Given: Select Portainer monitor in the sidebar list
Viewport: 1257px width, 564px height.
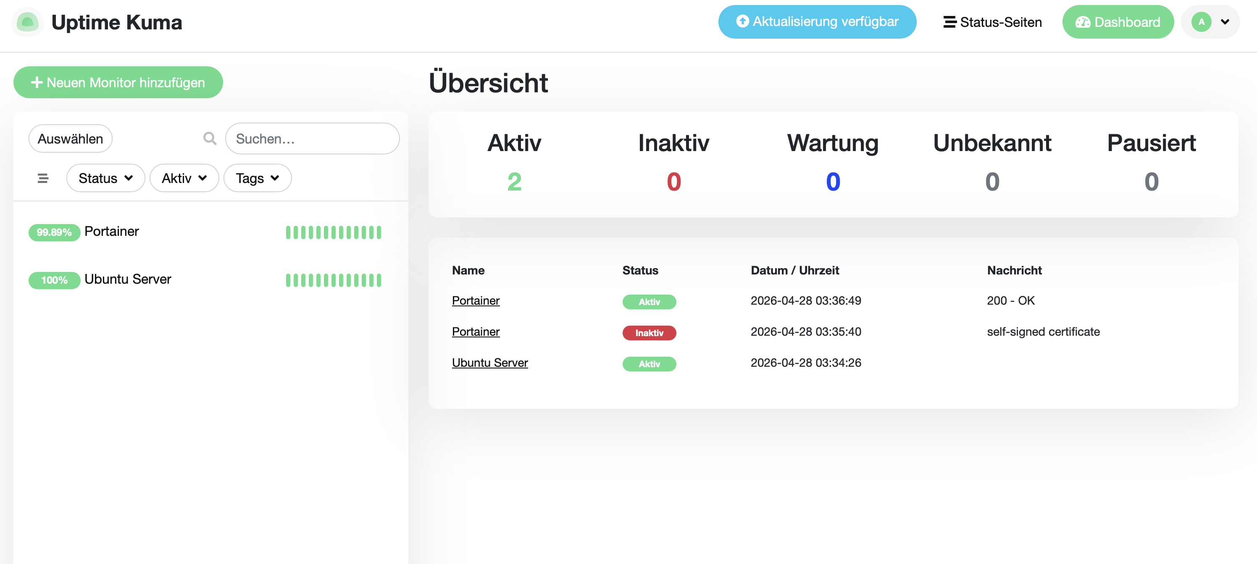Looking at the screenshot, I should [x=210, y=232].
